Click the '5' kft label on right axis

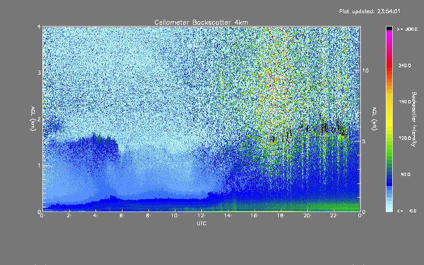click(364, 141)
